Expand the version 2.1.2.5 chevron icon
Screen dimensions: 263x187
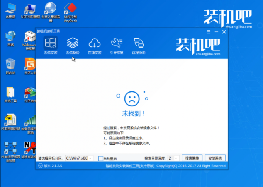[x=41, y=166]
